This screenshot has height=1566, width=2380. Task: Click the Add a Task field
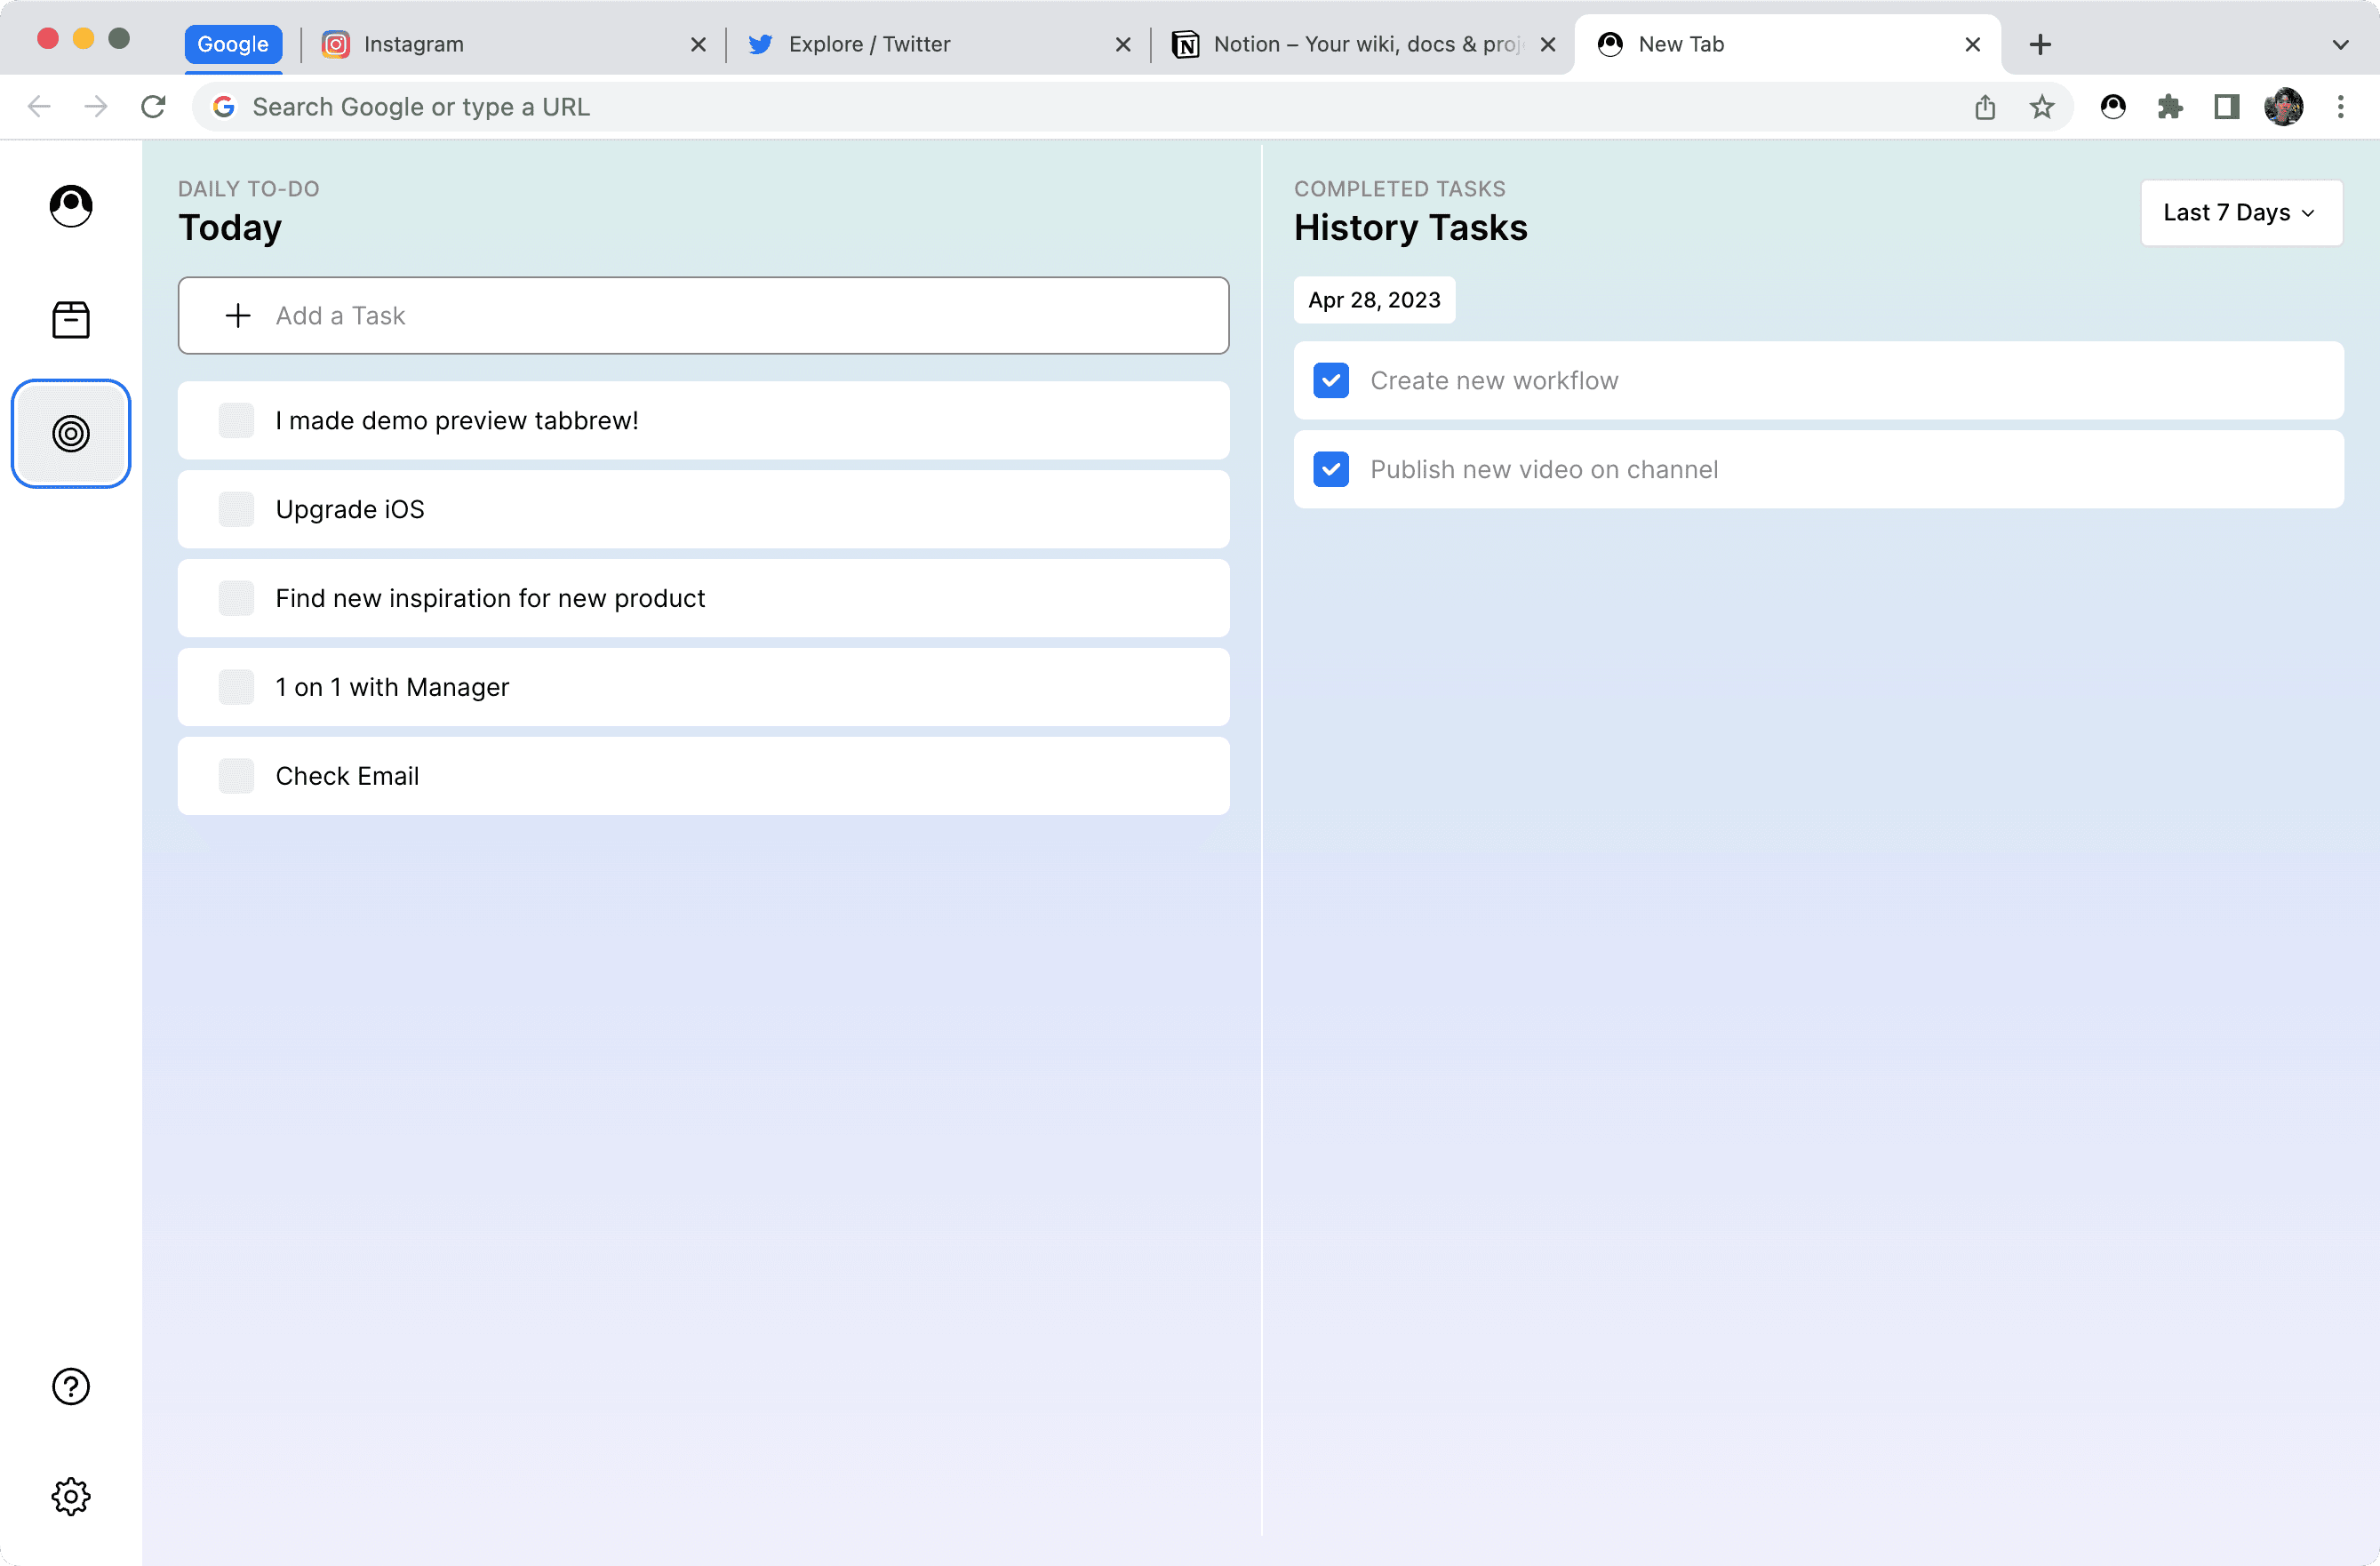click(703, 316)
